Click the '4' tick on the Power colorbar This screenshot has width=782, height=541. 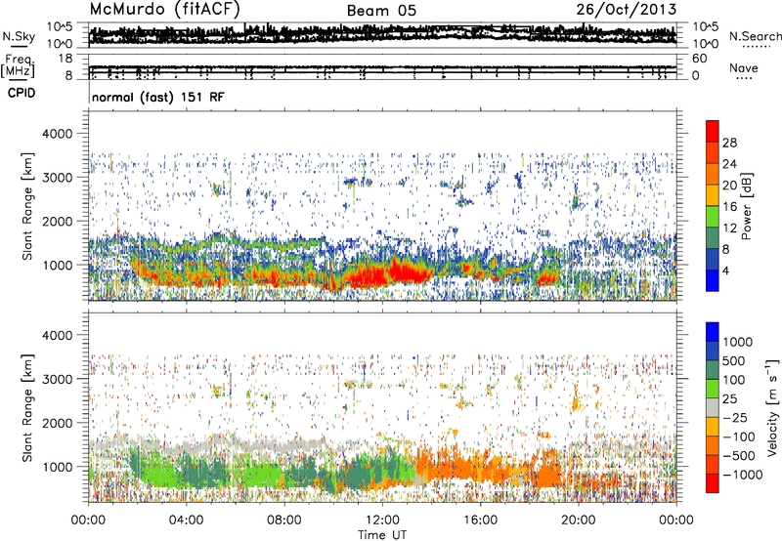tap(725, 270)
